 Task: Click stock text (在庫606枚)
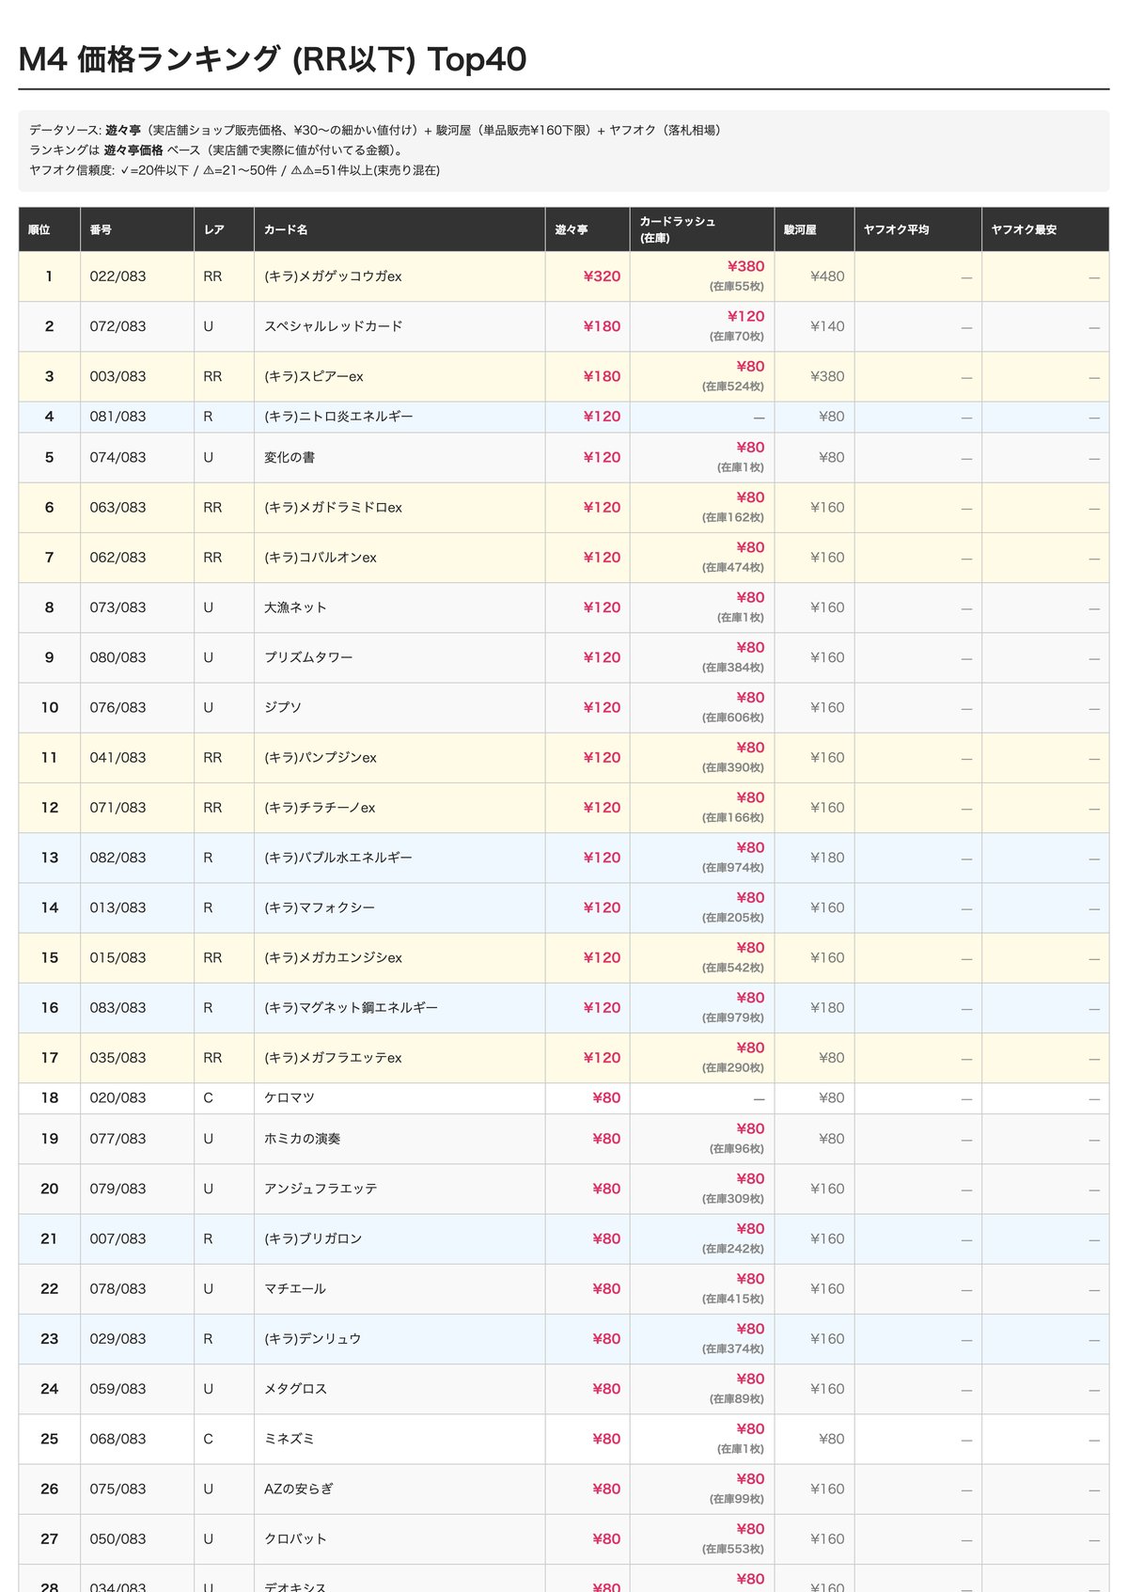[x=733, y=717]
